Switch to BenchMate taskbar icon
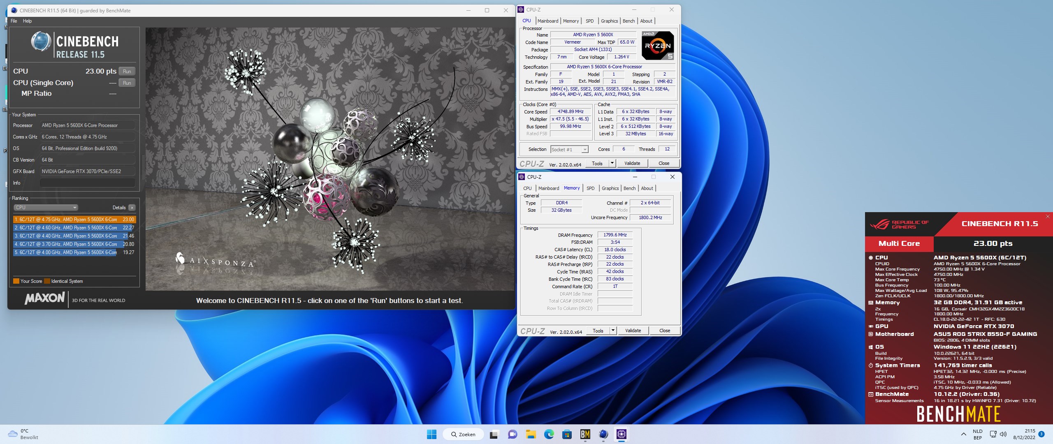 585,434
